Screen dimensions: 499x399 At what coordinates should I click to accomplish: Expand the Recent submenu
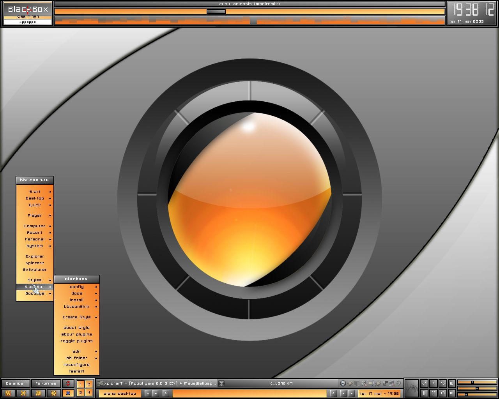coord(35,233)
